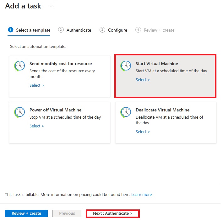This screenshot has height=221, width=223.
Task: Select link under Start Virtual Machine
Action: click(x=143, y=80)
